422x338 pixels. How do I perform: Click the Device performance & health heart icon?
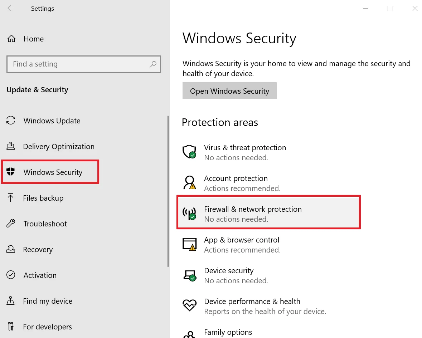(189, 305)
